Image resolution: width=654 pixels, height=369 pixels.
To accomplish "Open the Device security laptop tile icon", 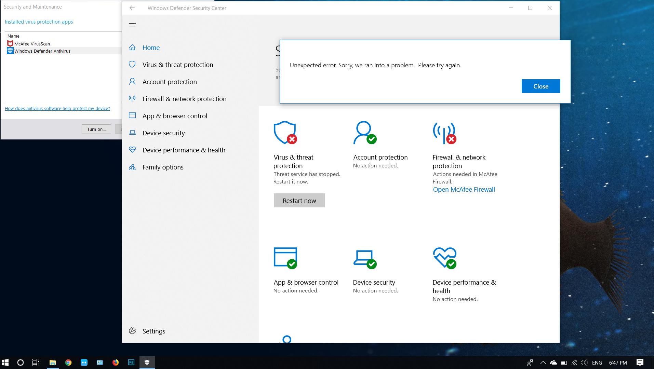I will (364, 259).
